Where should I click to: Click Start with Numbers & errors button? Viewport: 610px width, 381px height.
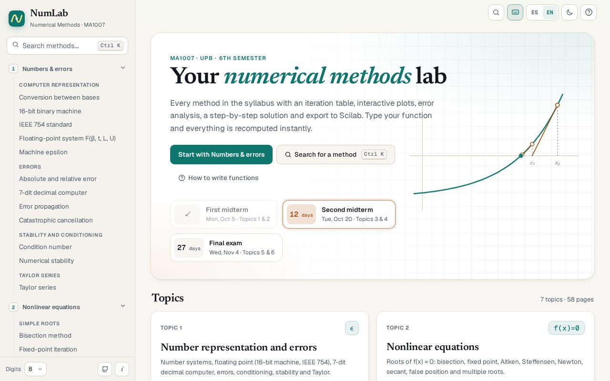221,154
